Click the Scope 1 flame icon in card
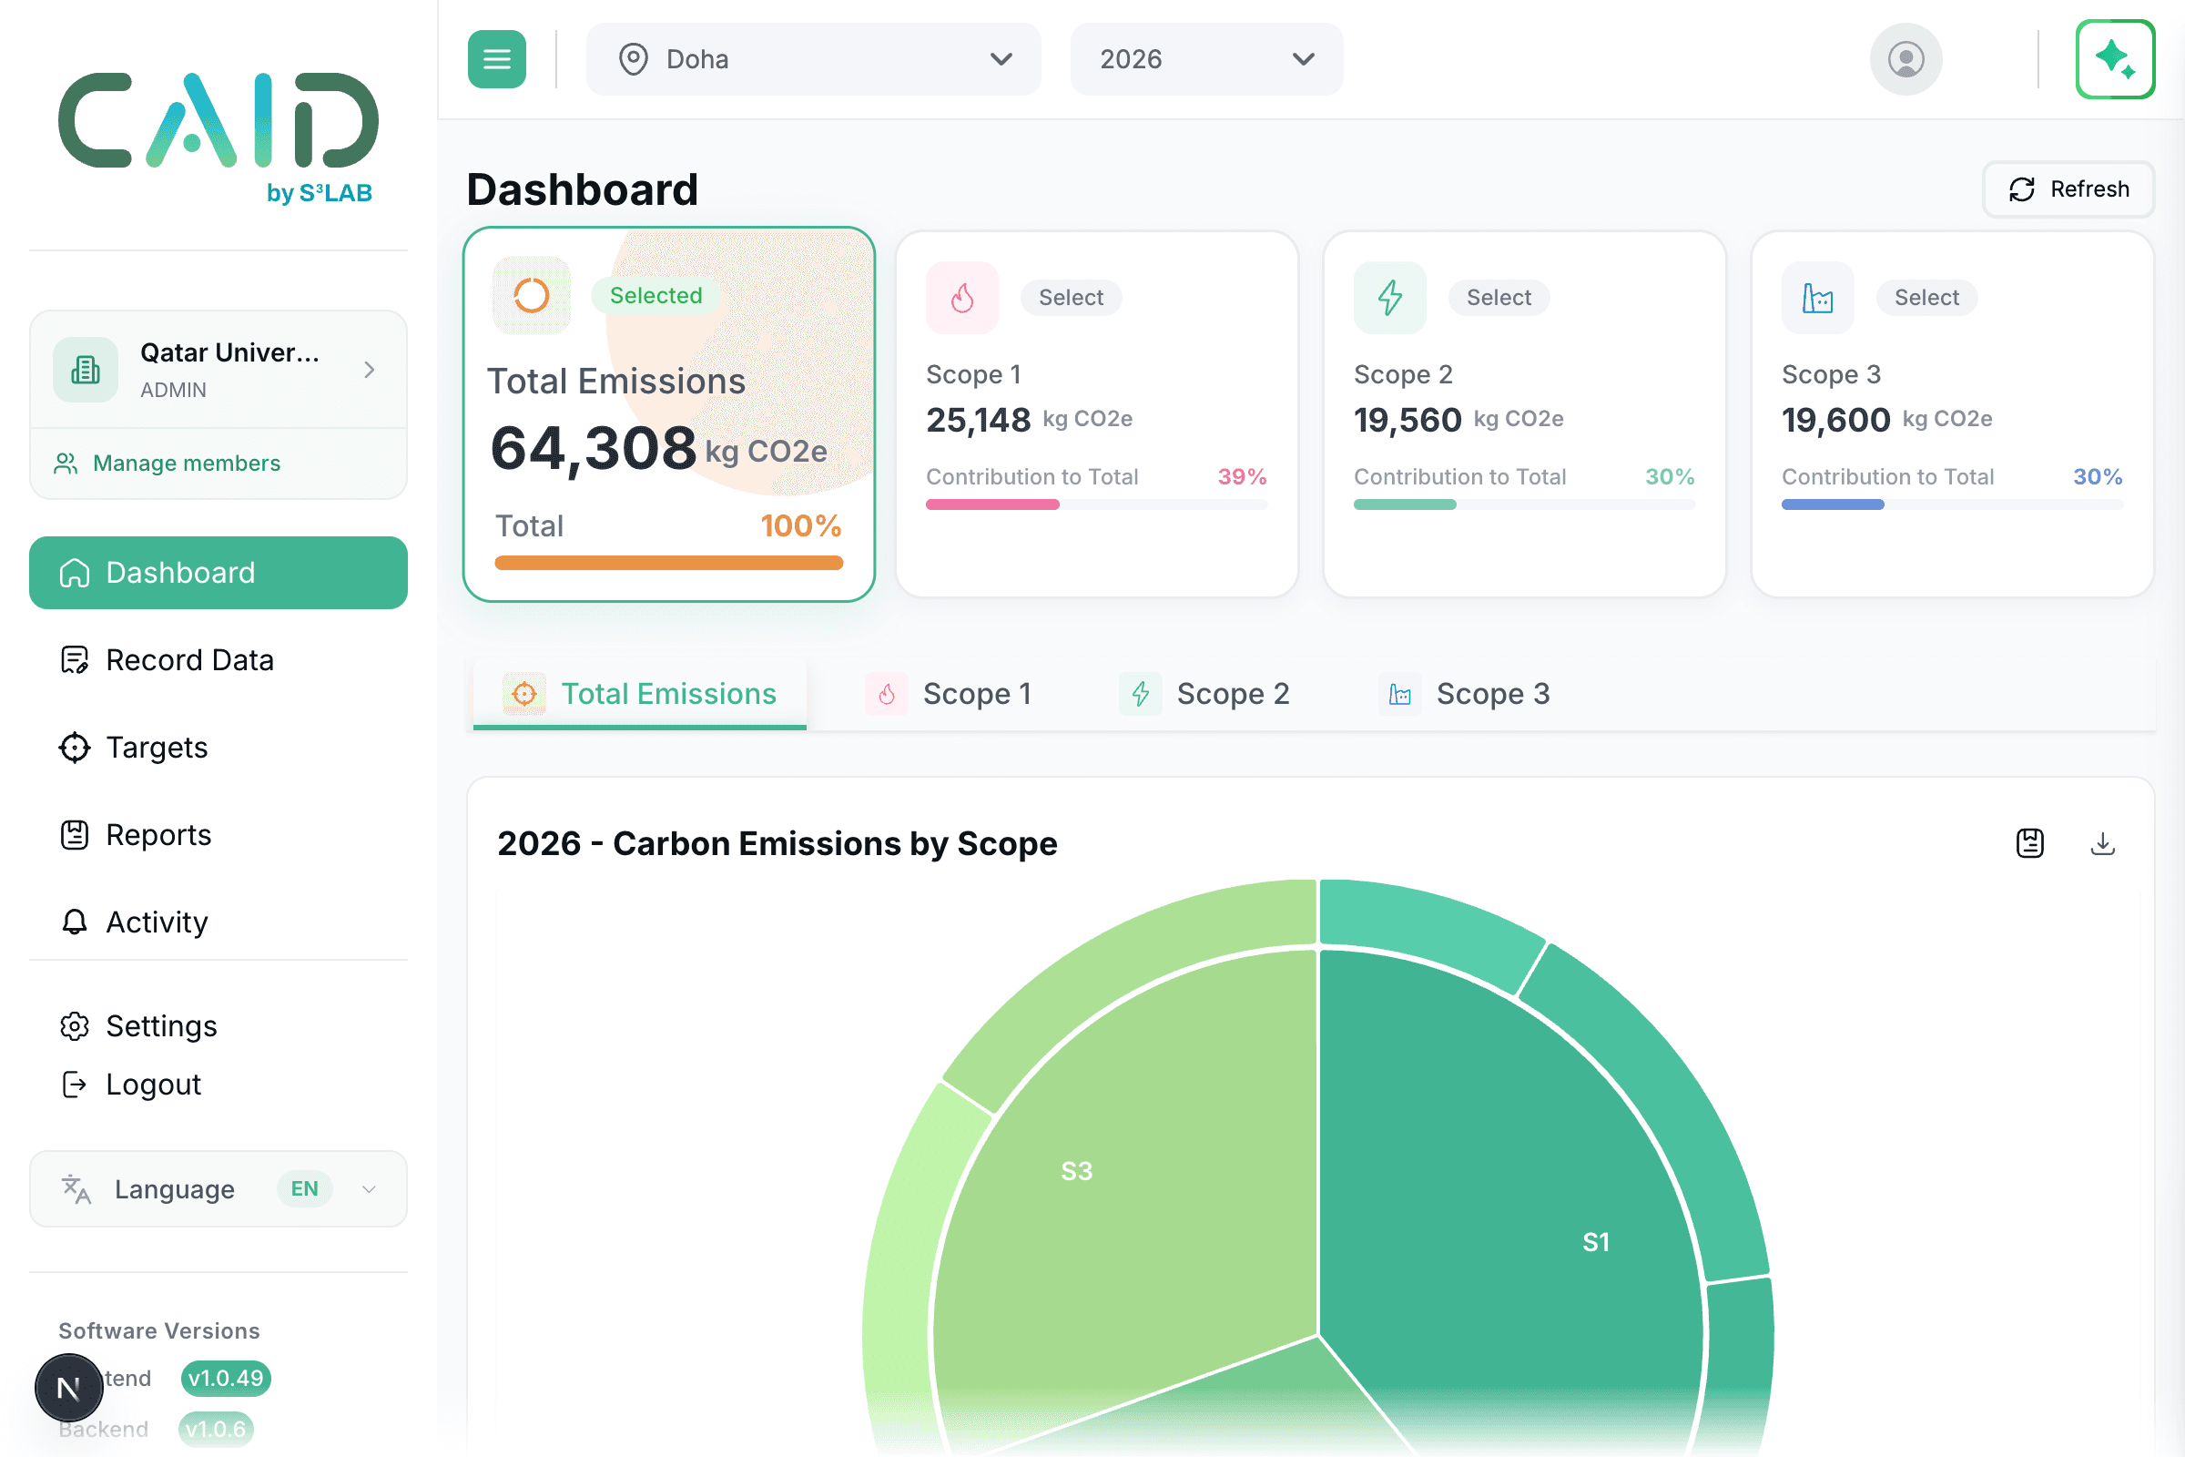The image size is (2185, 1457). click(x=962, y=298)
